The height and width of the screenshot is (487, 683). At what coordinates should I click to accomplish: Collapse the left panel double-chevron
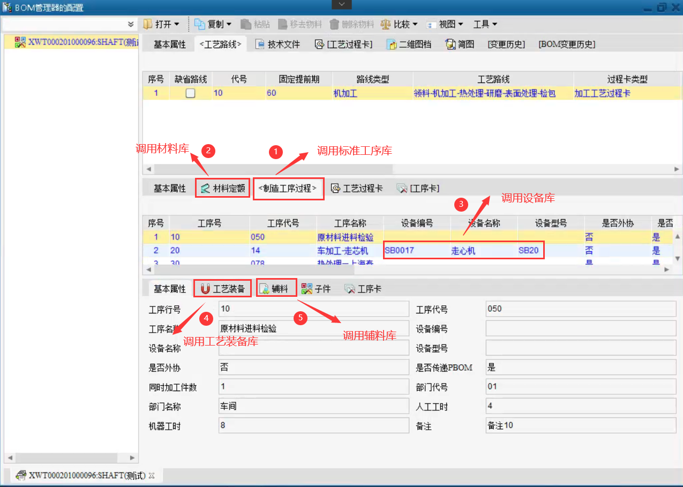pos(131,25)
